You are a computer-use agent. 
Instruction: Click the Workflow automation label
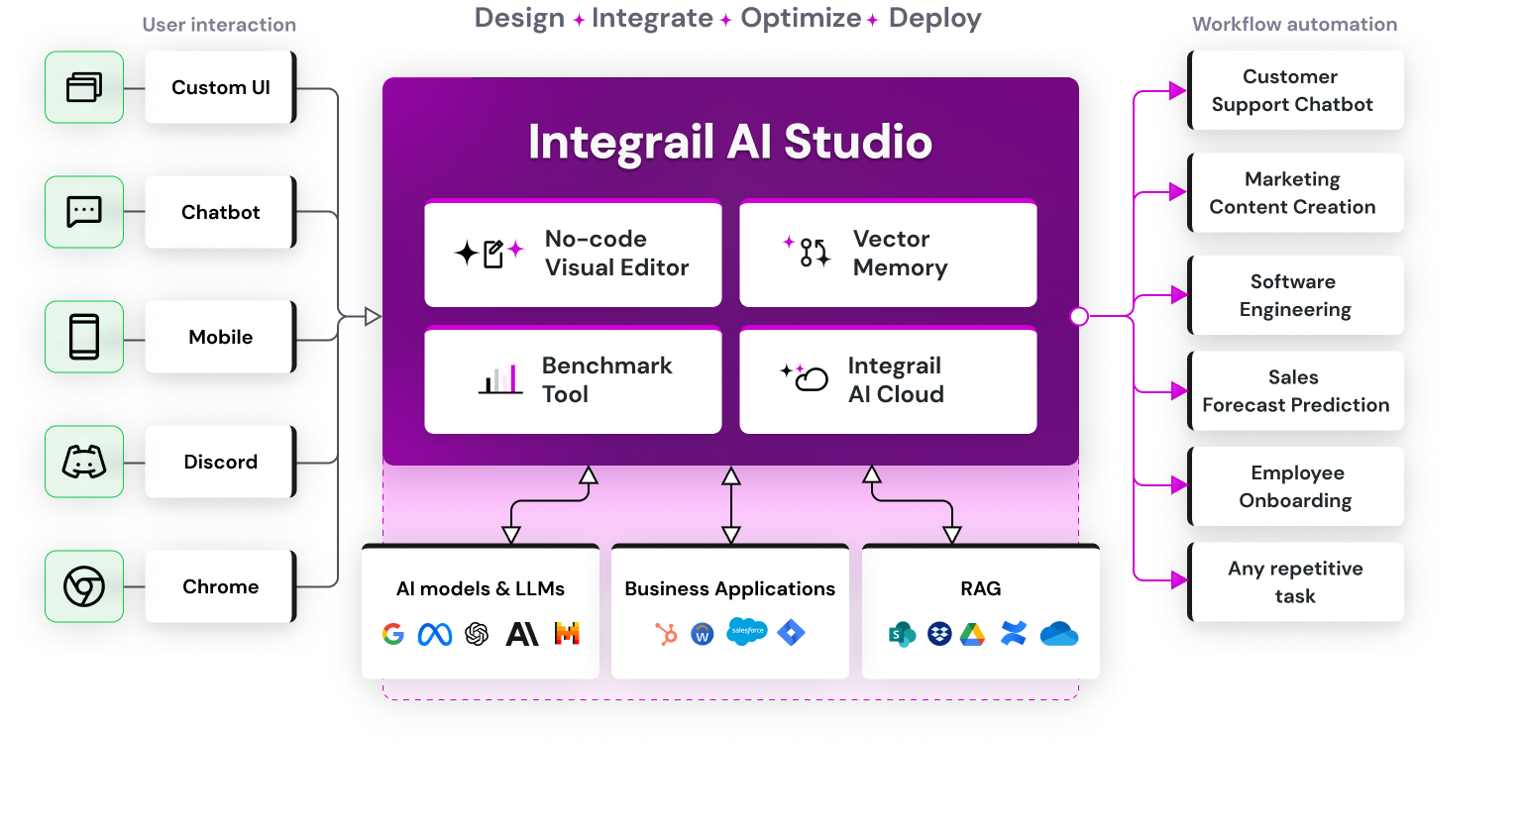(1295, 24)
